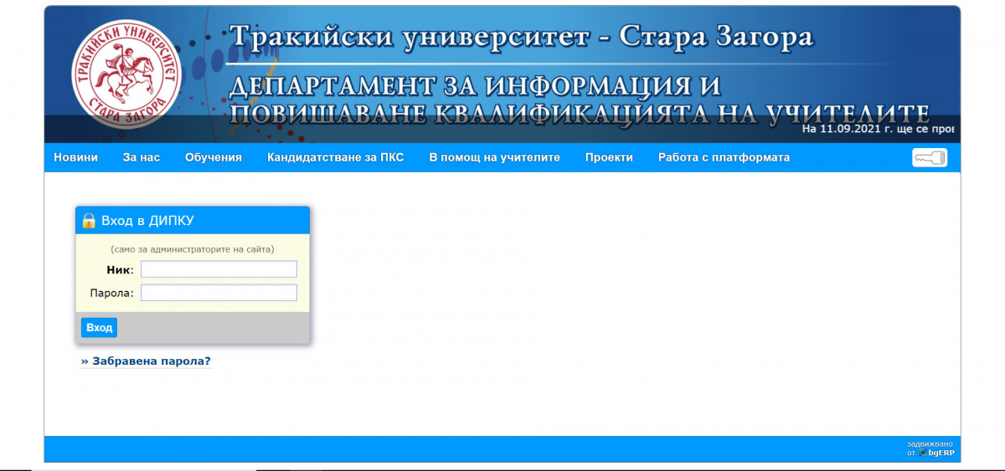Focus the Парола password input field
The width and height of the screenshot is (1005, 471).
coord(219,293)
